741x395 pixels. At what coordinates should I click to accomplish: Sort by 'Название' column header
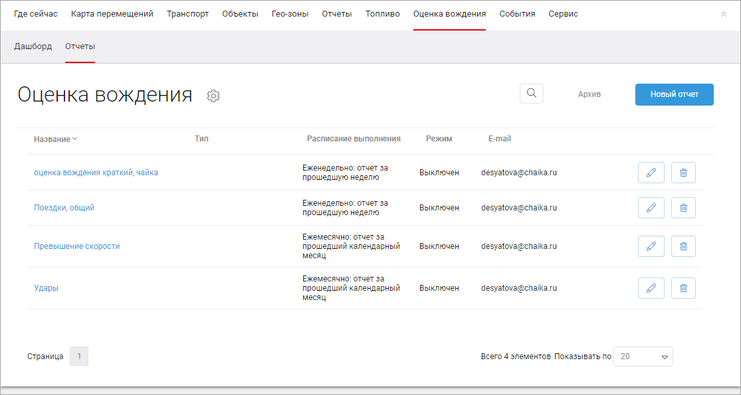(56, 139)
